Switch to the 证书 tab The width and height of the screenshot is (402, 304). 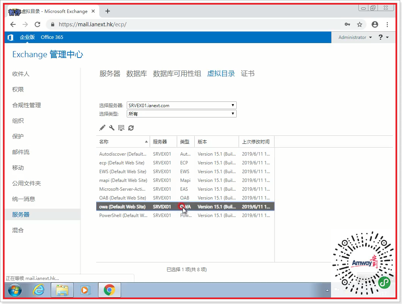(x=248, y=74)
